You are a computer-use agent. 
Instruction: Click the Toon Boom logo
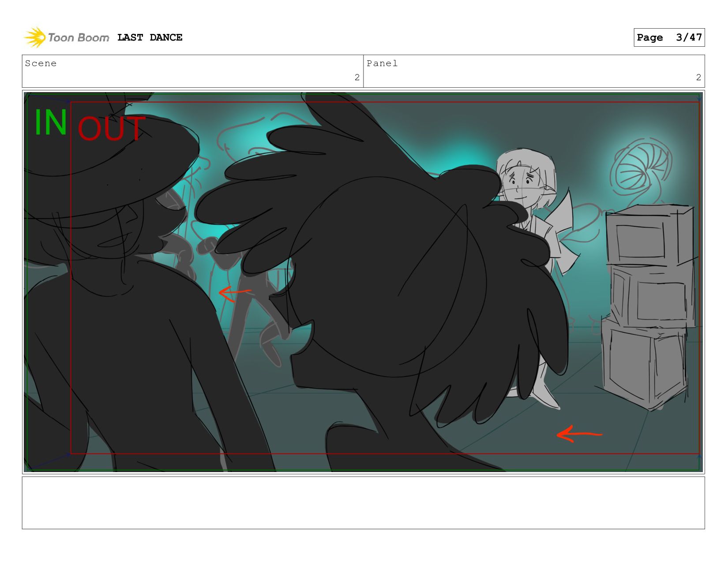[x=66, y=37]
